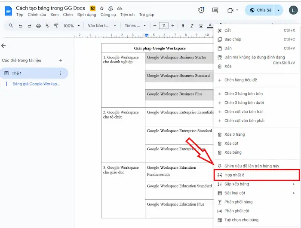Click the font size 11 field

[x=164, y=26]
